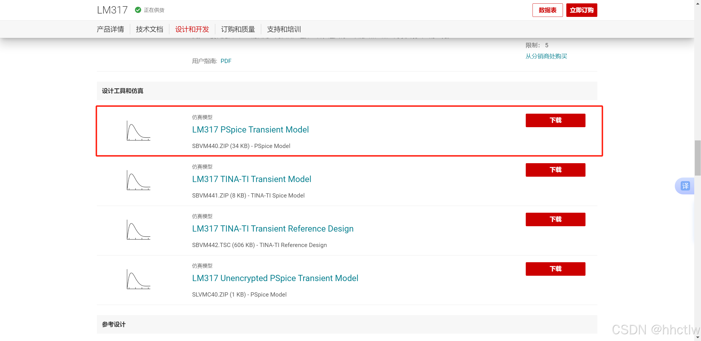Click the Unencrypted PSpice Model waveform thumbnail
Screen dimensions: 701x341
point(138,279)
